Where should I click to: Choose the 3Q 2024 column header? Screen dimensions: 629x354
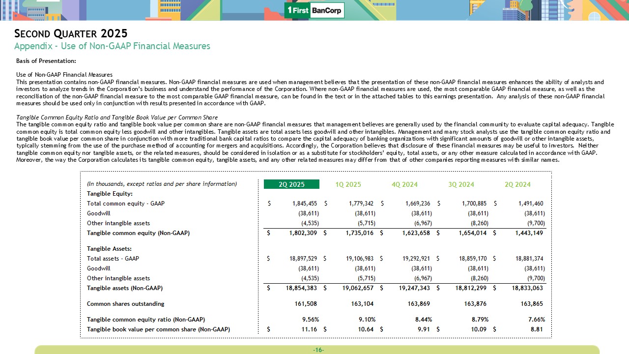coord(461,184)
